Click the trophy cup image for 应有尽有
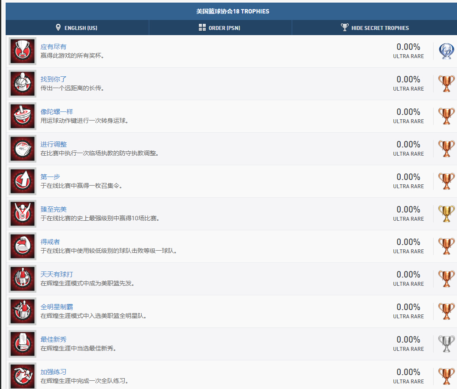Viewport: 457px width, 389px height. [x=23, y=51]
